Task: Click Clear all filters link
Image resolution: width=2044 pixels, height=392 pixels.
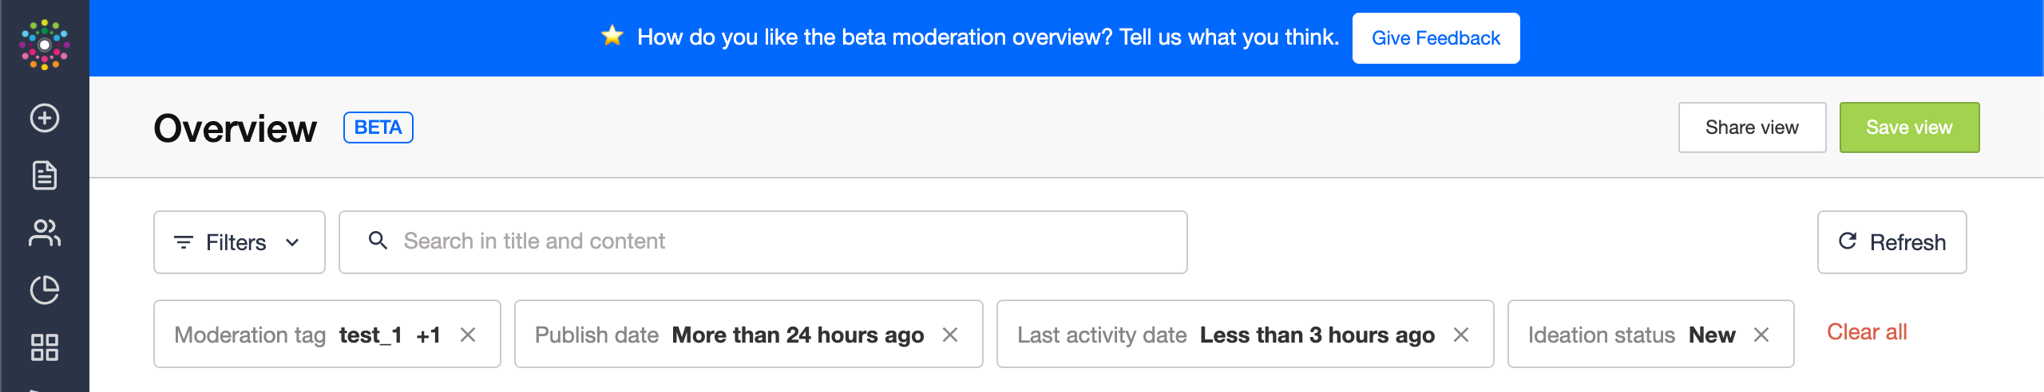Action: (1867, 332)
